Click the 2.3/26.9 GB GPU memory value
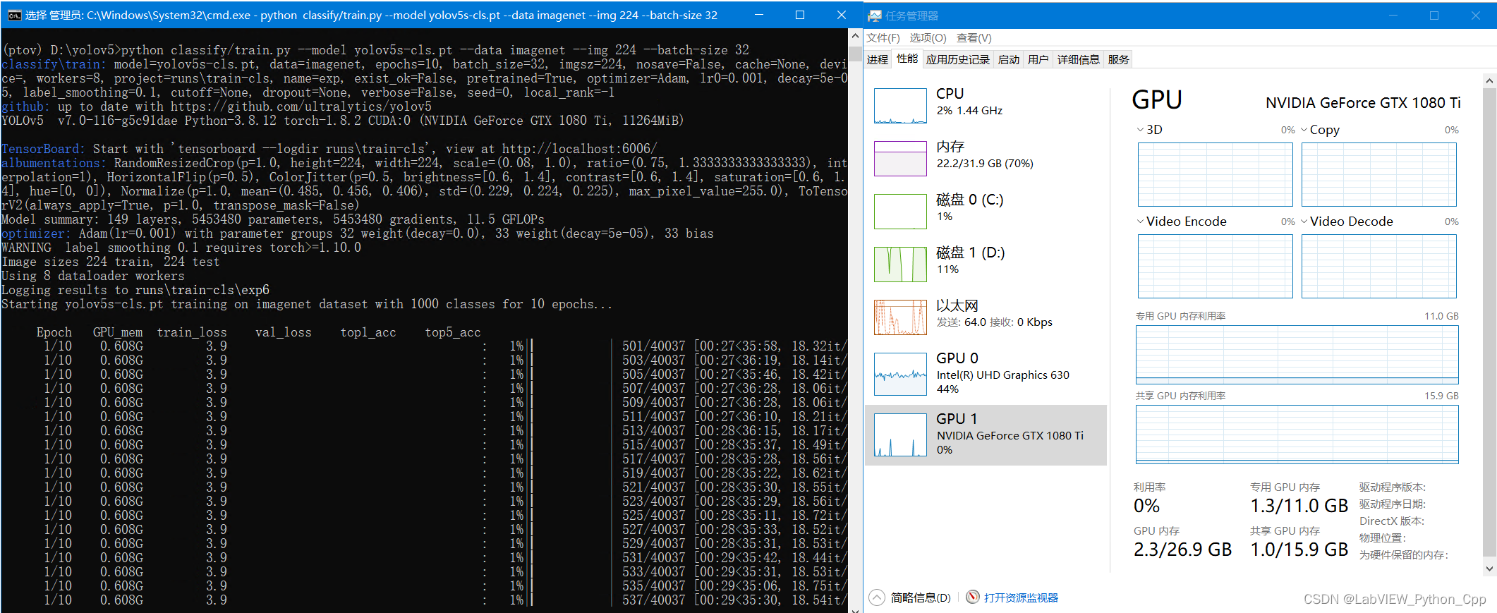Screen dimensions: 1497x613 click(x=1182, y=550)
